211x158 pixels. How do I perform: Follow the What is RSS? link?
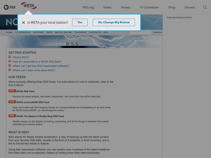coord(21,57)
